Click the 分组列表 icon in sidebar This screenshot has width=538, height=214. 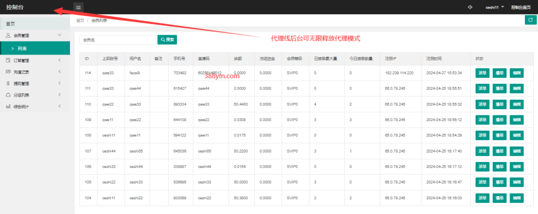pyautogui.click(x=8, y=95)
